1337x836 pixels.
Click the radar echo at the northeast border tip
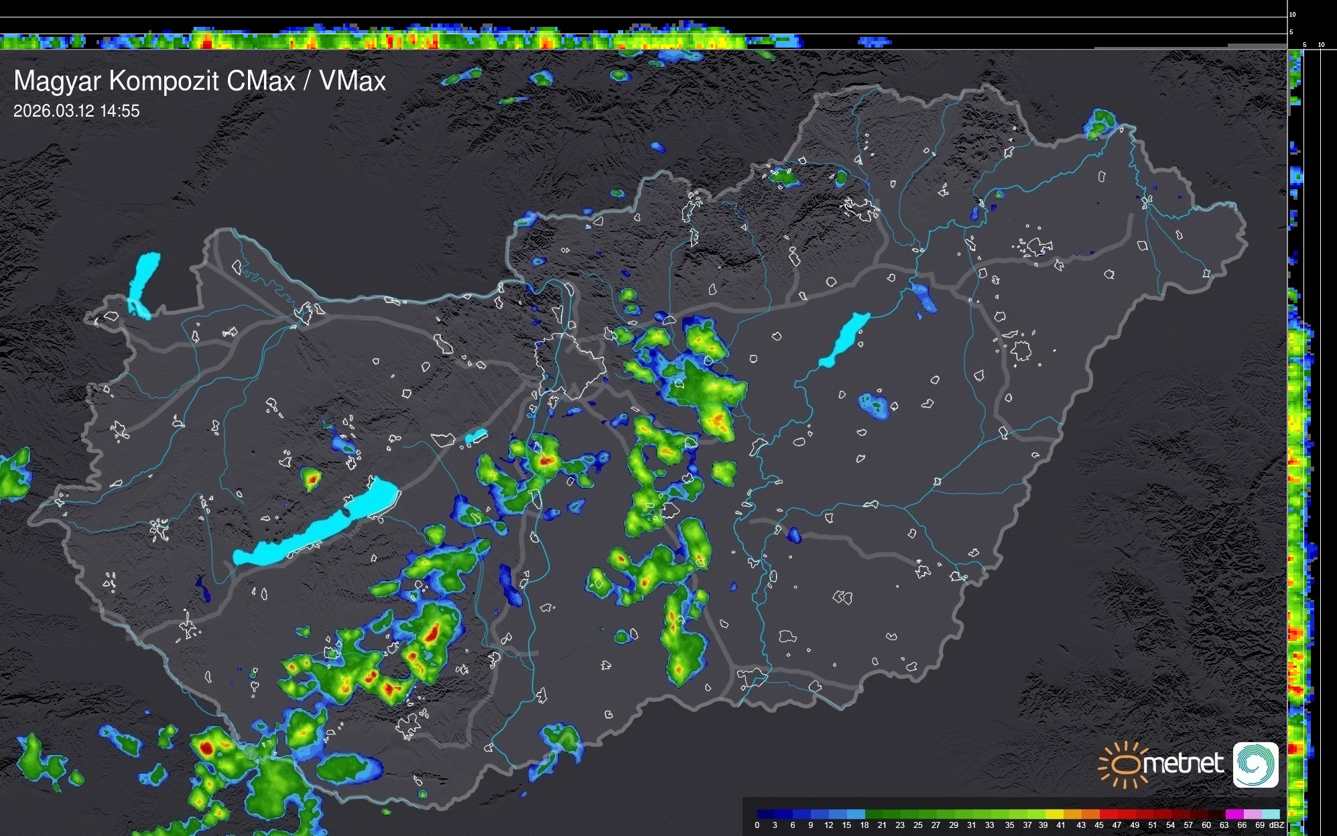tap(1100, 123)
